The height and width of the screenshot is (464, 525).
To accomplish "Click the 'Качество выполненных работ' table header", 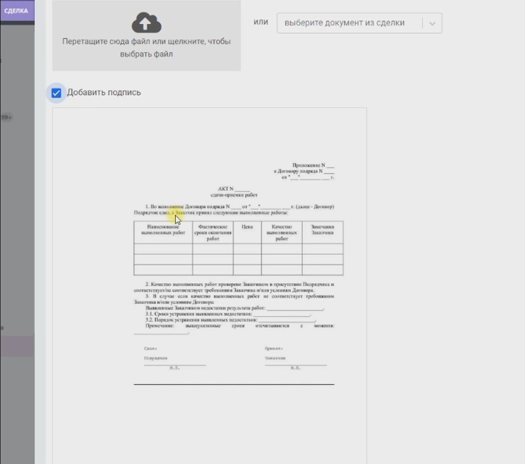I will click(x=281, y=233).
